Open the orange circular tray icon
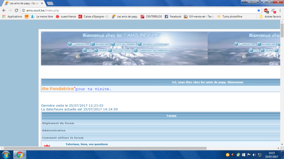Image resolution: width=284 pixels, height=159 pixels. point(227,155)
